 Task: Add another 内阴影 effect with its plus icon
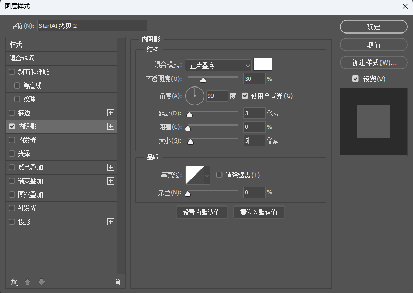pos(111,126)
